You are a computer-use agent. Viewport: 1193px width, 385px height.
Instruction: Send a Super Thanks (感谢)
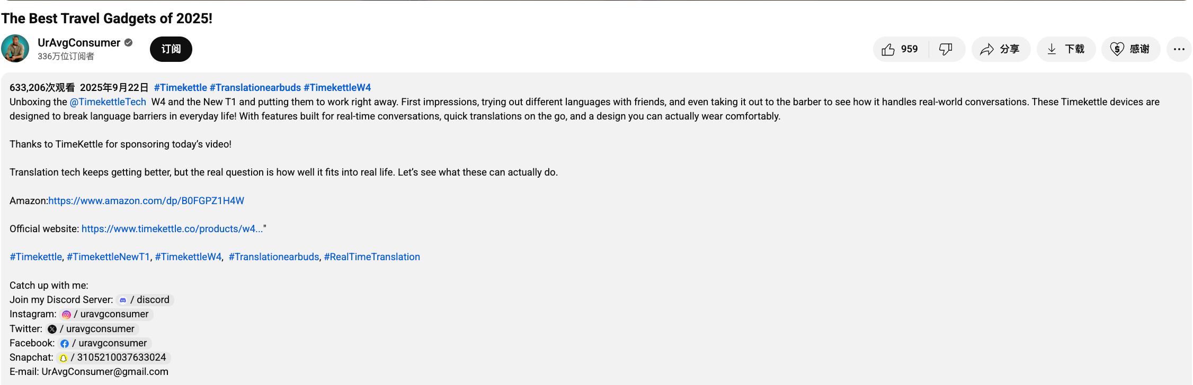coord(1130,49)
